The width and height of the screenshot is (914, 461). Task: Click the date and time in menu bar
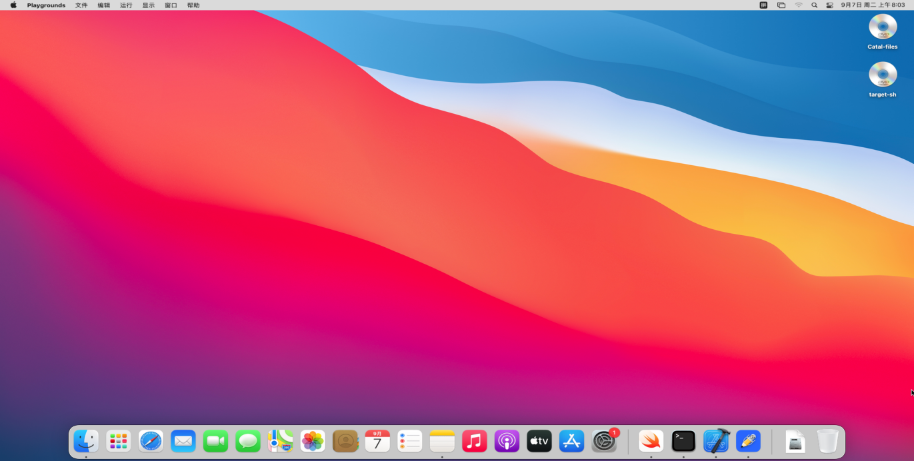click(873, 5)
